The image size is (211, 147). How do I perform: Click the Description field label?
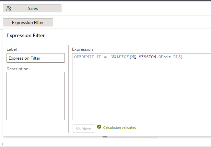click(x=17, y=69)
